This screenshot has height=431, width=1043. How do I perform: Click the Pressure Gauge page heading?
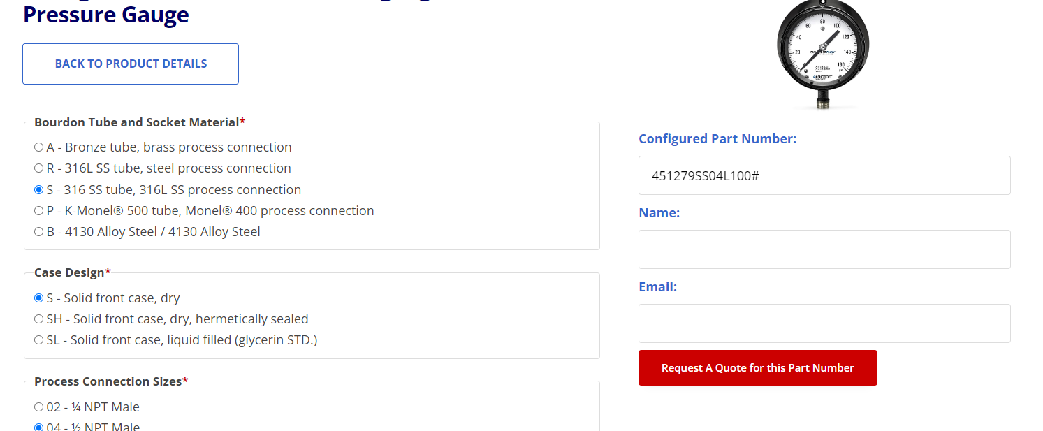click(106, 14)
